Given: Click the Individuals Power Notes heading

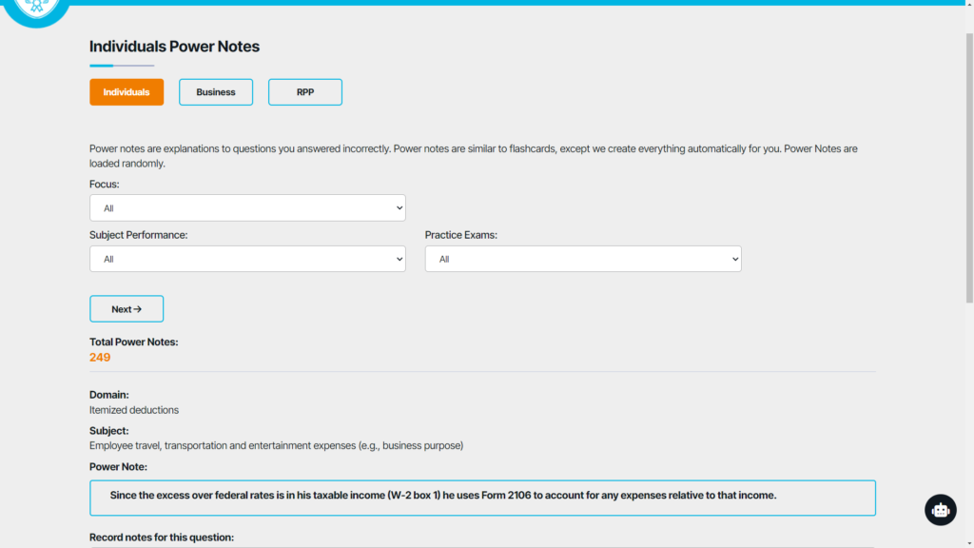Looking at the screenshot, I should [174, 47].
